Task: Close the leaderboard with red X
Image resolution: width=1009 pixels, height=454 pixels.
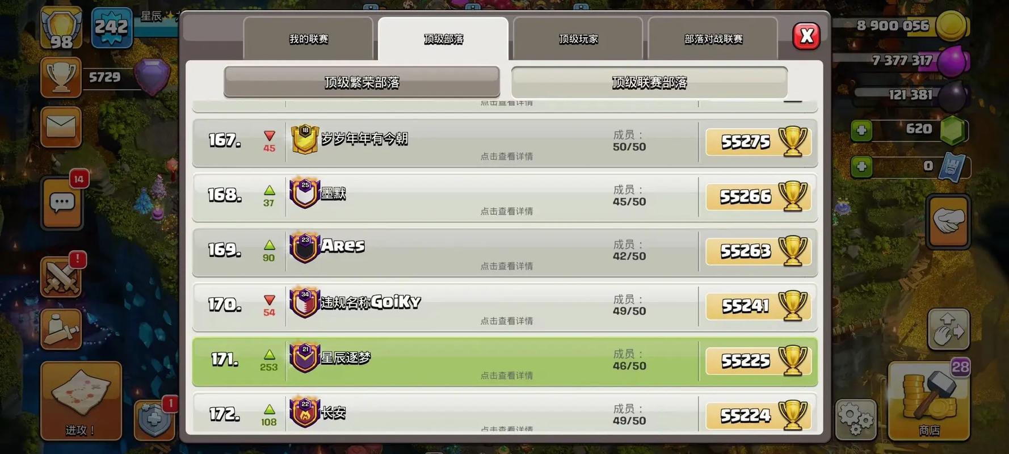Action: coord(806,36)
